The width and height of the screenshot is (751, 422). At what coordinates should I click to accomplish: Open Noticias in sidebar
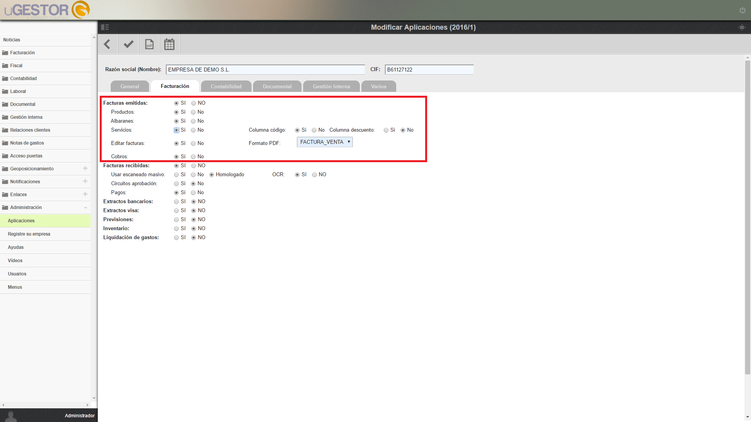coord(45,40)
